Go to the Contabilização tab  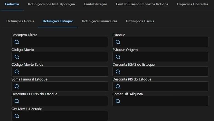point(95,4)
